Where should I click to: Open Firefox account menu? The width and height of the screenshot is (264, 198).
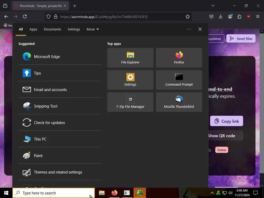[230, 16]
